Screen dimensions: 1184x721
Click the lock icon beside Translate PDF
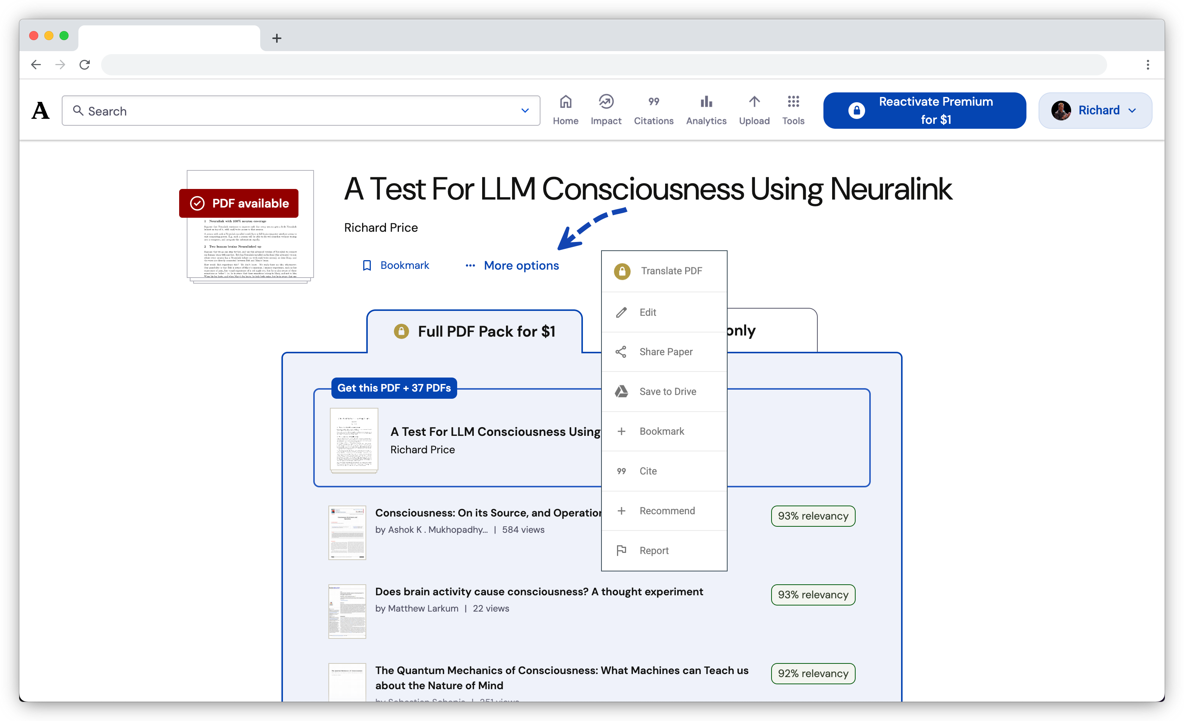pos(622,271)
